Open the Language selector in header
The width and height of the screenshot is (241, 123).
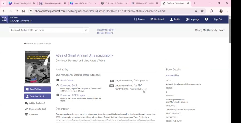pos(193,19)
